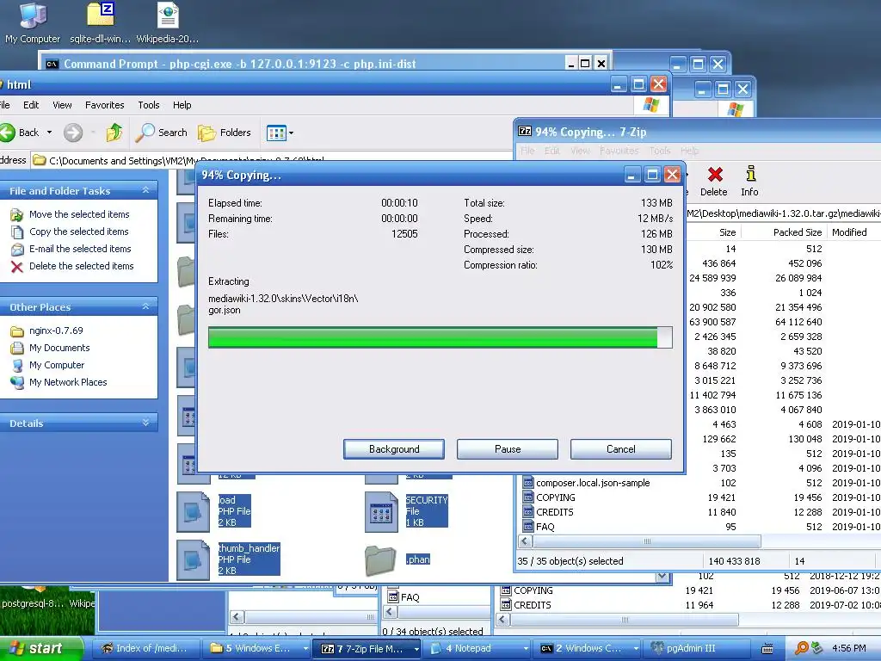Click the system clock showing 4:56 PM
The height and width of the screenshot is (661, 881).
click(848, 648)
